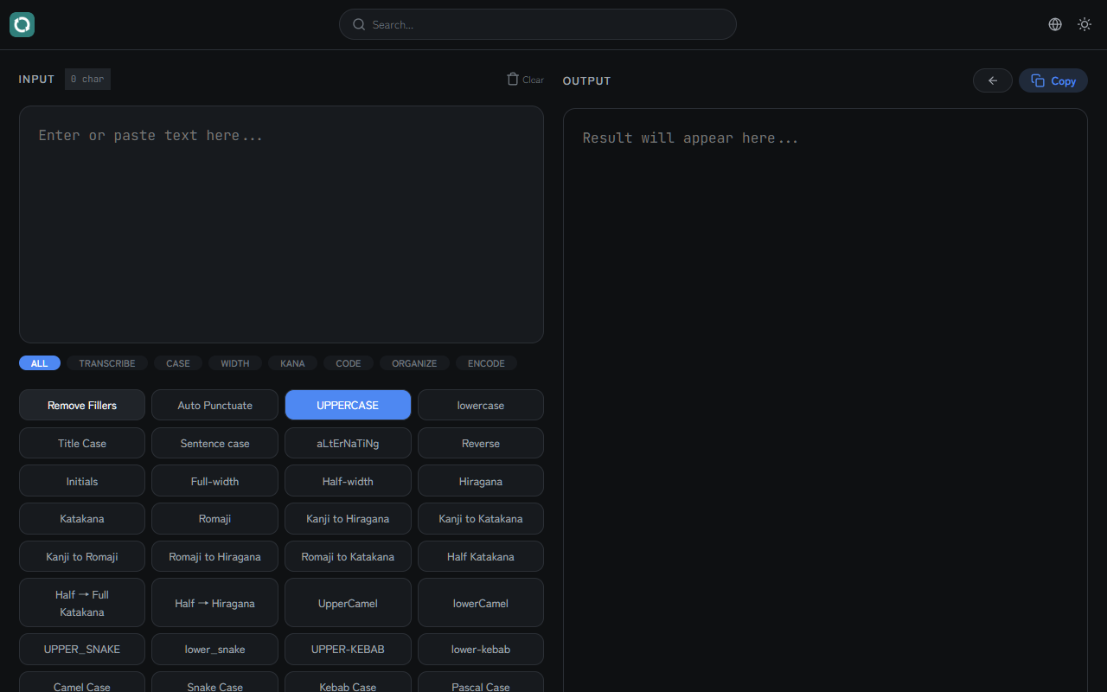Click the app logo icon

pyautogui.click(x=22, y=24)
